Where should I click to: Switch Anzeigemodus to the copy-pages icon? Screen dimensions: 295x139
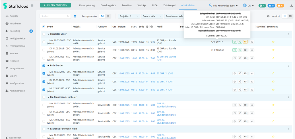(x=108, y=16)
